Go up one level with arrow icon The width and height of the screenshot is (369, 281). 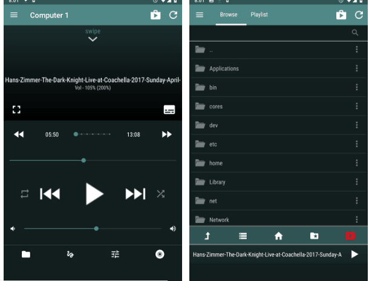pos(207,236)
